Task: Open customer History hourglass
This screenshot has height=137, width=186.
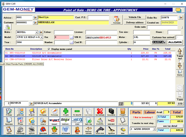Action: coord(9,130)
